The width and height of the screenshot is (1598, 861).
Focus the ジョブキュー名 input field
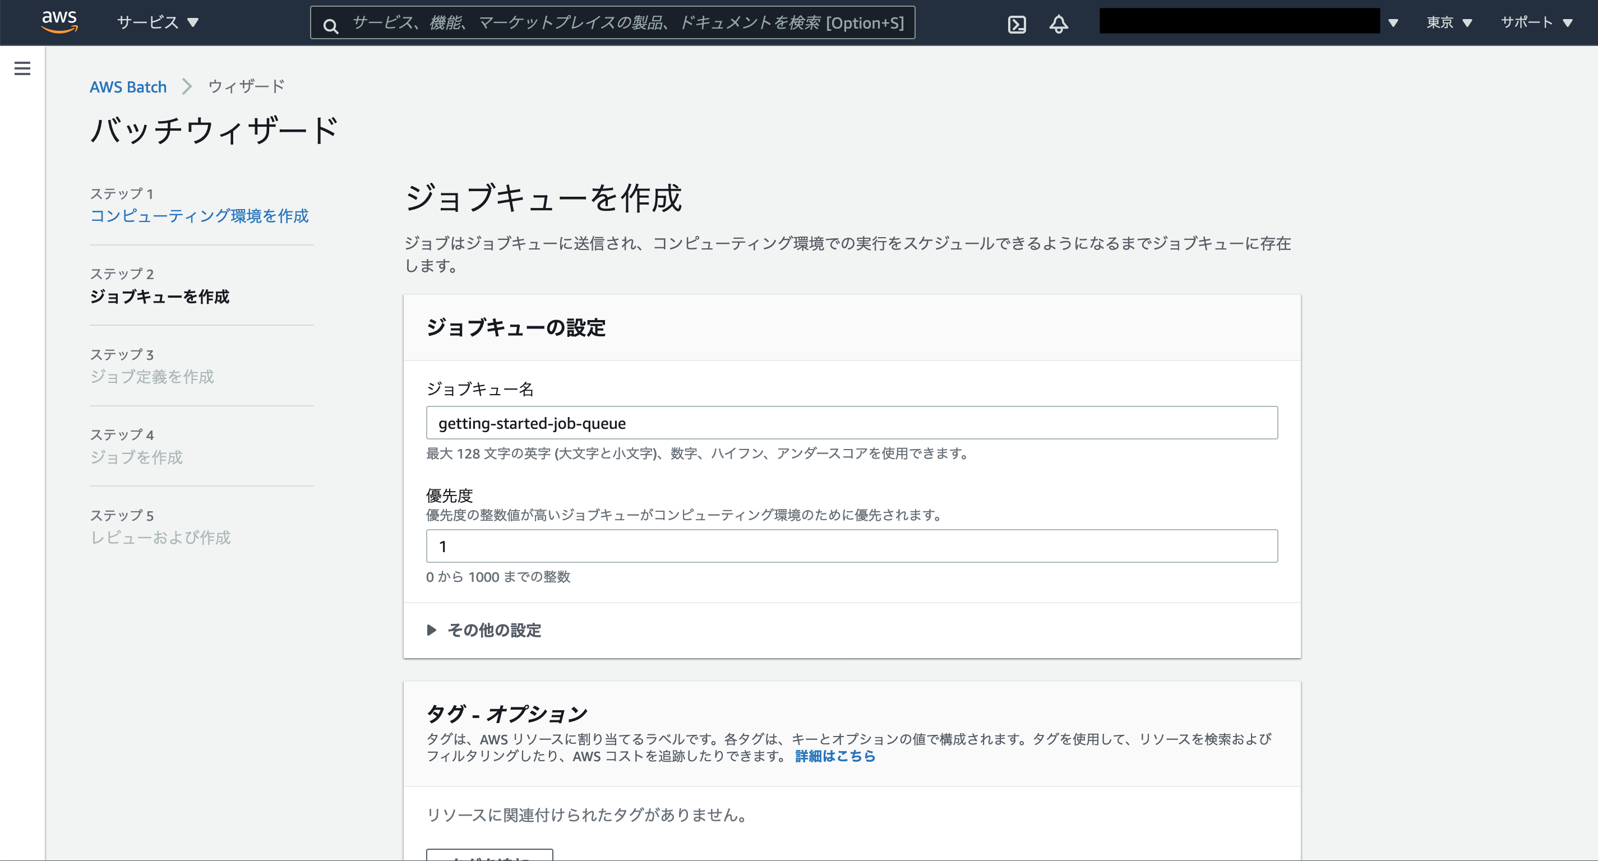coord(852,423)
